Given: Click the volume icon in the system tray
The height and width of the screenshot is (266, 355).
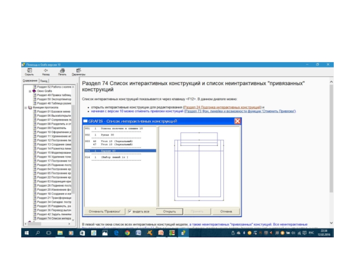Looking at the screenshot, I should (293, 233).
